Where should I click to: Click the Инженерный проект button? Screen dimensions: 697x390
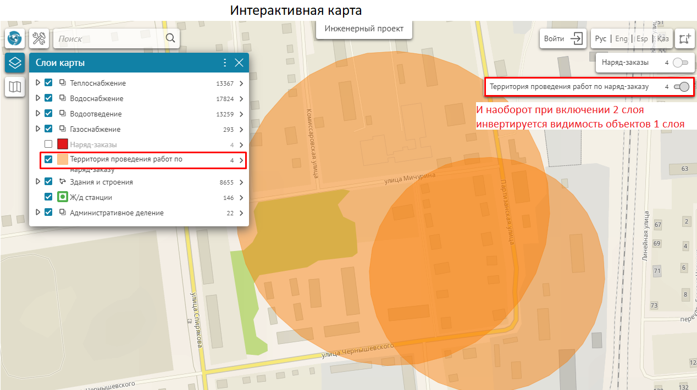364,29
